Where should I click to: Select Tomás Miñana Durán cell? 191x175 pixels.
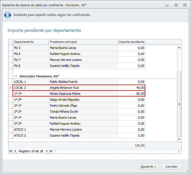[83, 112]
